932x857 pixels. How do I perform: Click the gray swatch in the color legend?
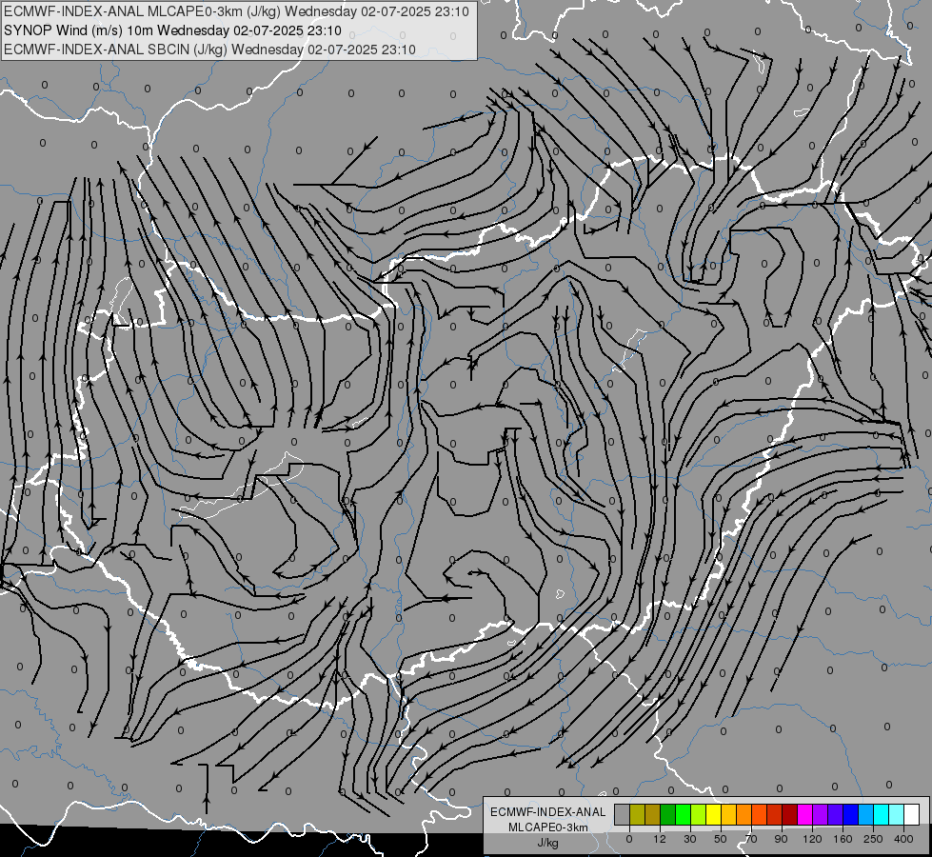[623, 814]
